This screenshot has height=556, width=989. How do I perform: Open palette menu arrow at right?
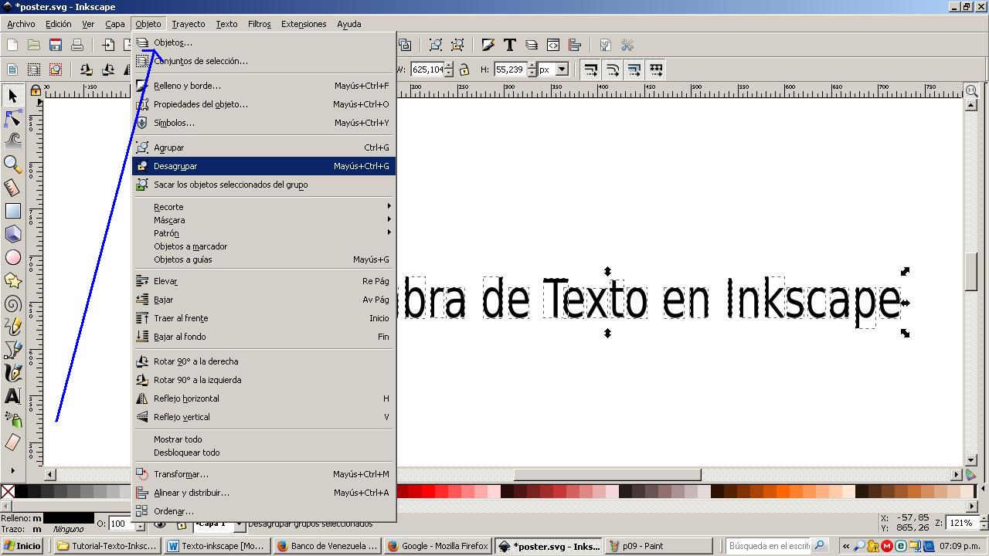(x=983, y=490)
